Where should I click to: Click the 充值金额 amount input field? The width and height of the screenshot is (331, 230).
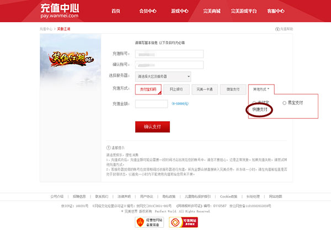pos(152,103)
